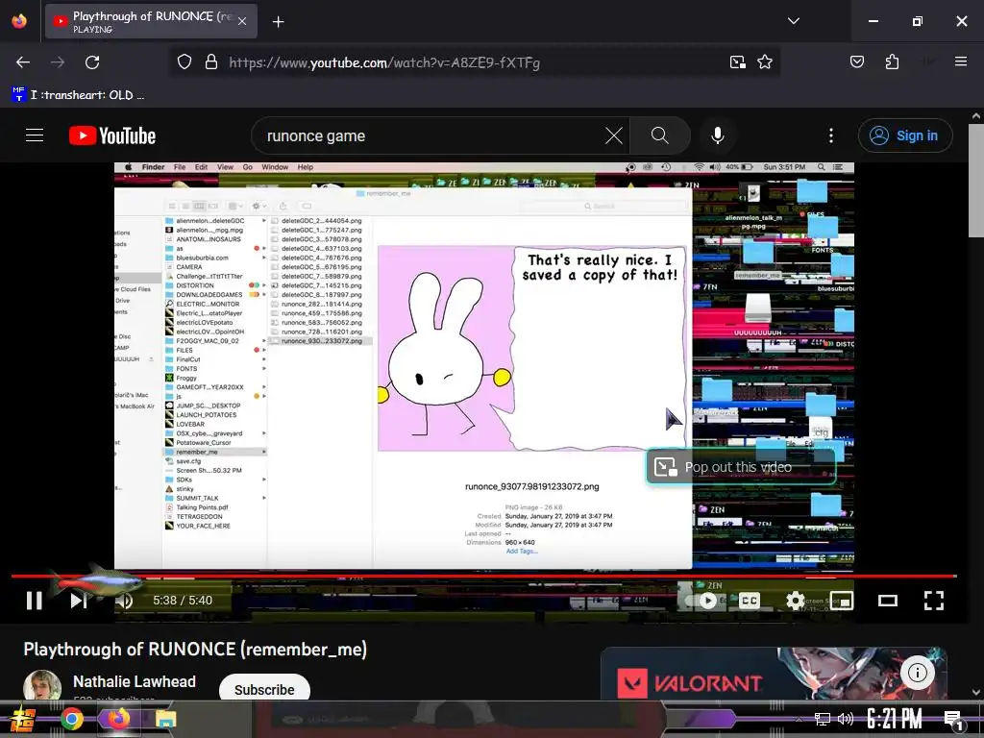
Task: View site security padlock info
Action: pyautogui.click(x=211, y=62)
